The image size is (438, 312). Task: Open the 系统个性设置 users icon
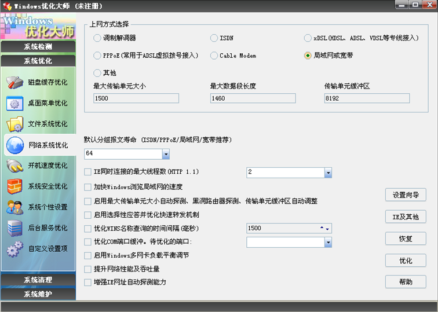coord(15,207)
